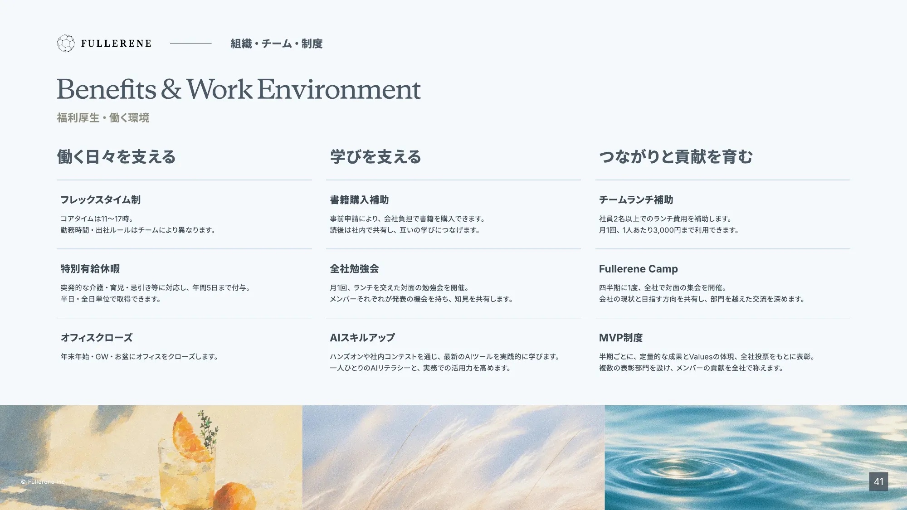Click the 働く日々を支える column heading
Image resolution: width=907 pixels, height=510 pixels.
(116, 157)
